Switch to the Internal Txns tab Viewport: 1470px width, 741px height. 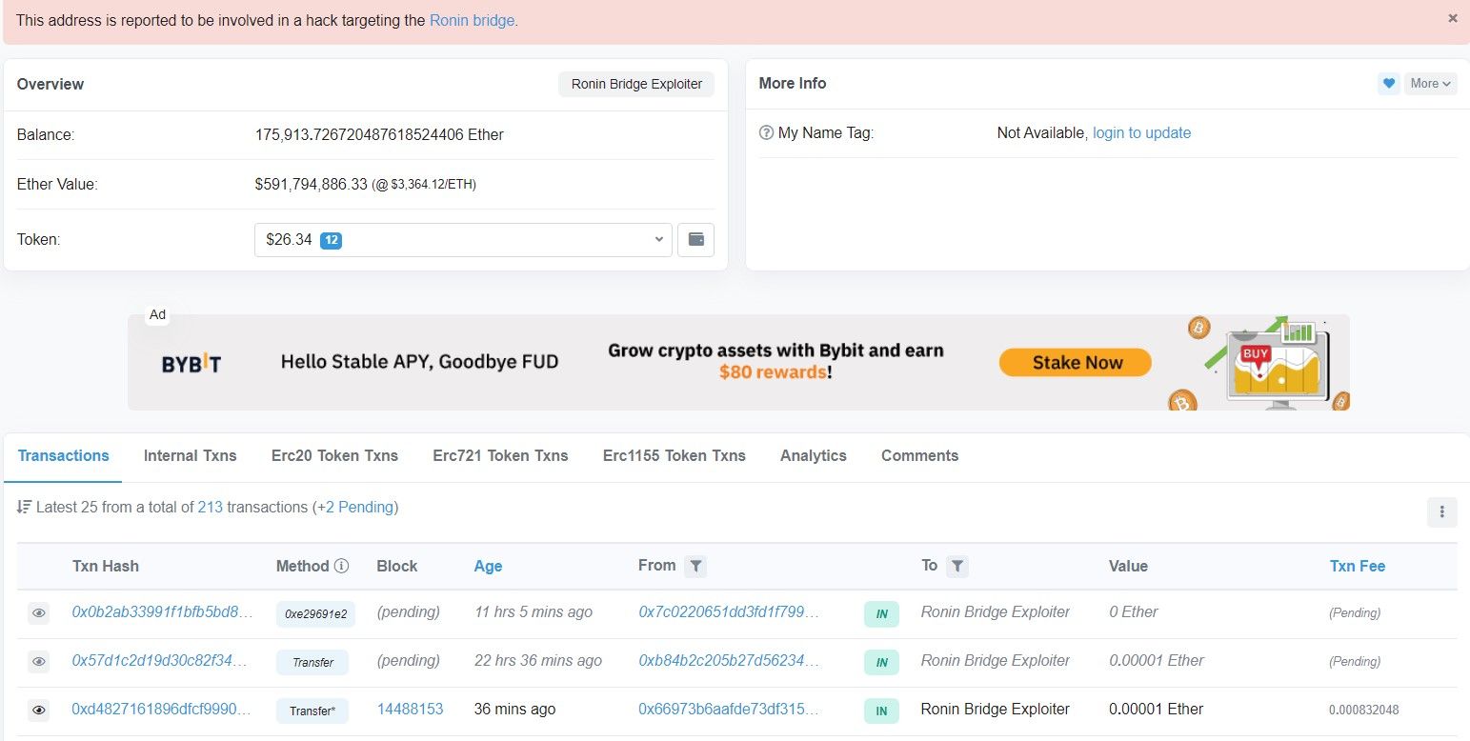point(190,456)
